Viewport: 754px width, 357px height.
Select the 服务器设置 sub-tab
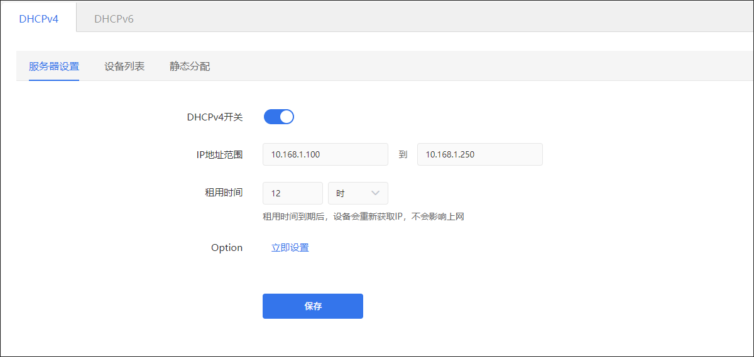click(x=54, y=66)
